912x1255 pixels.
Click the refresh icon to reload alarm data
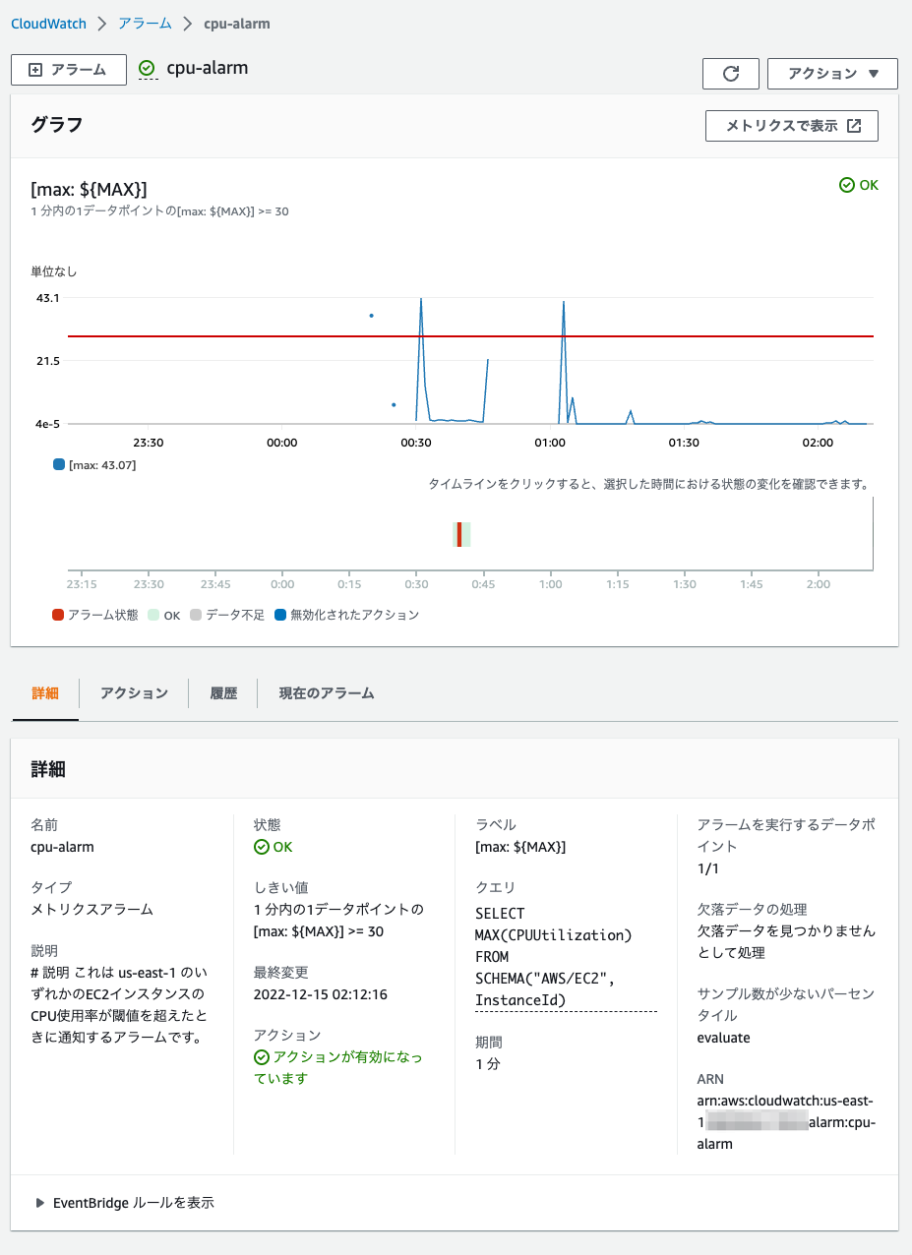click(730, 73)
